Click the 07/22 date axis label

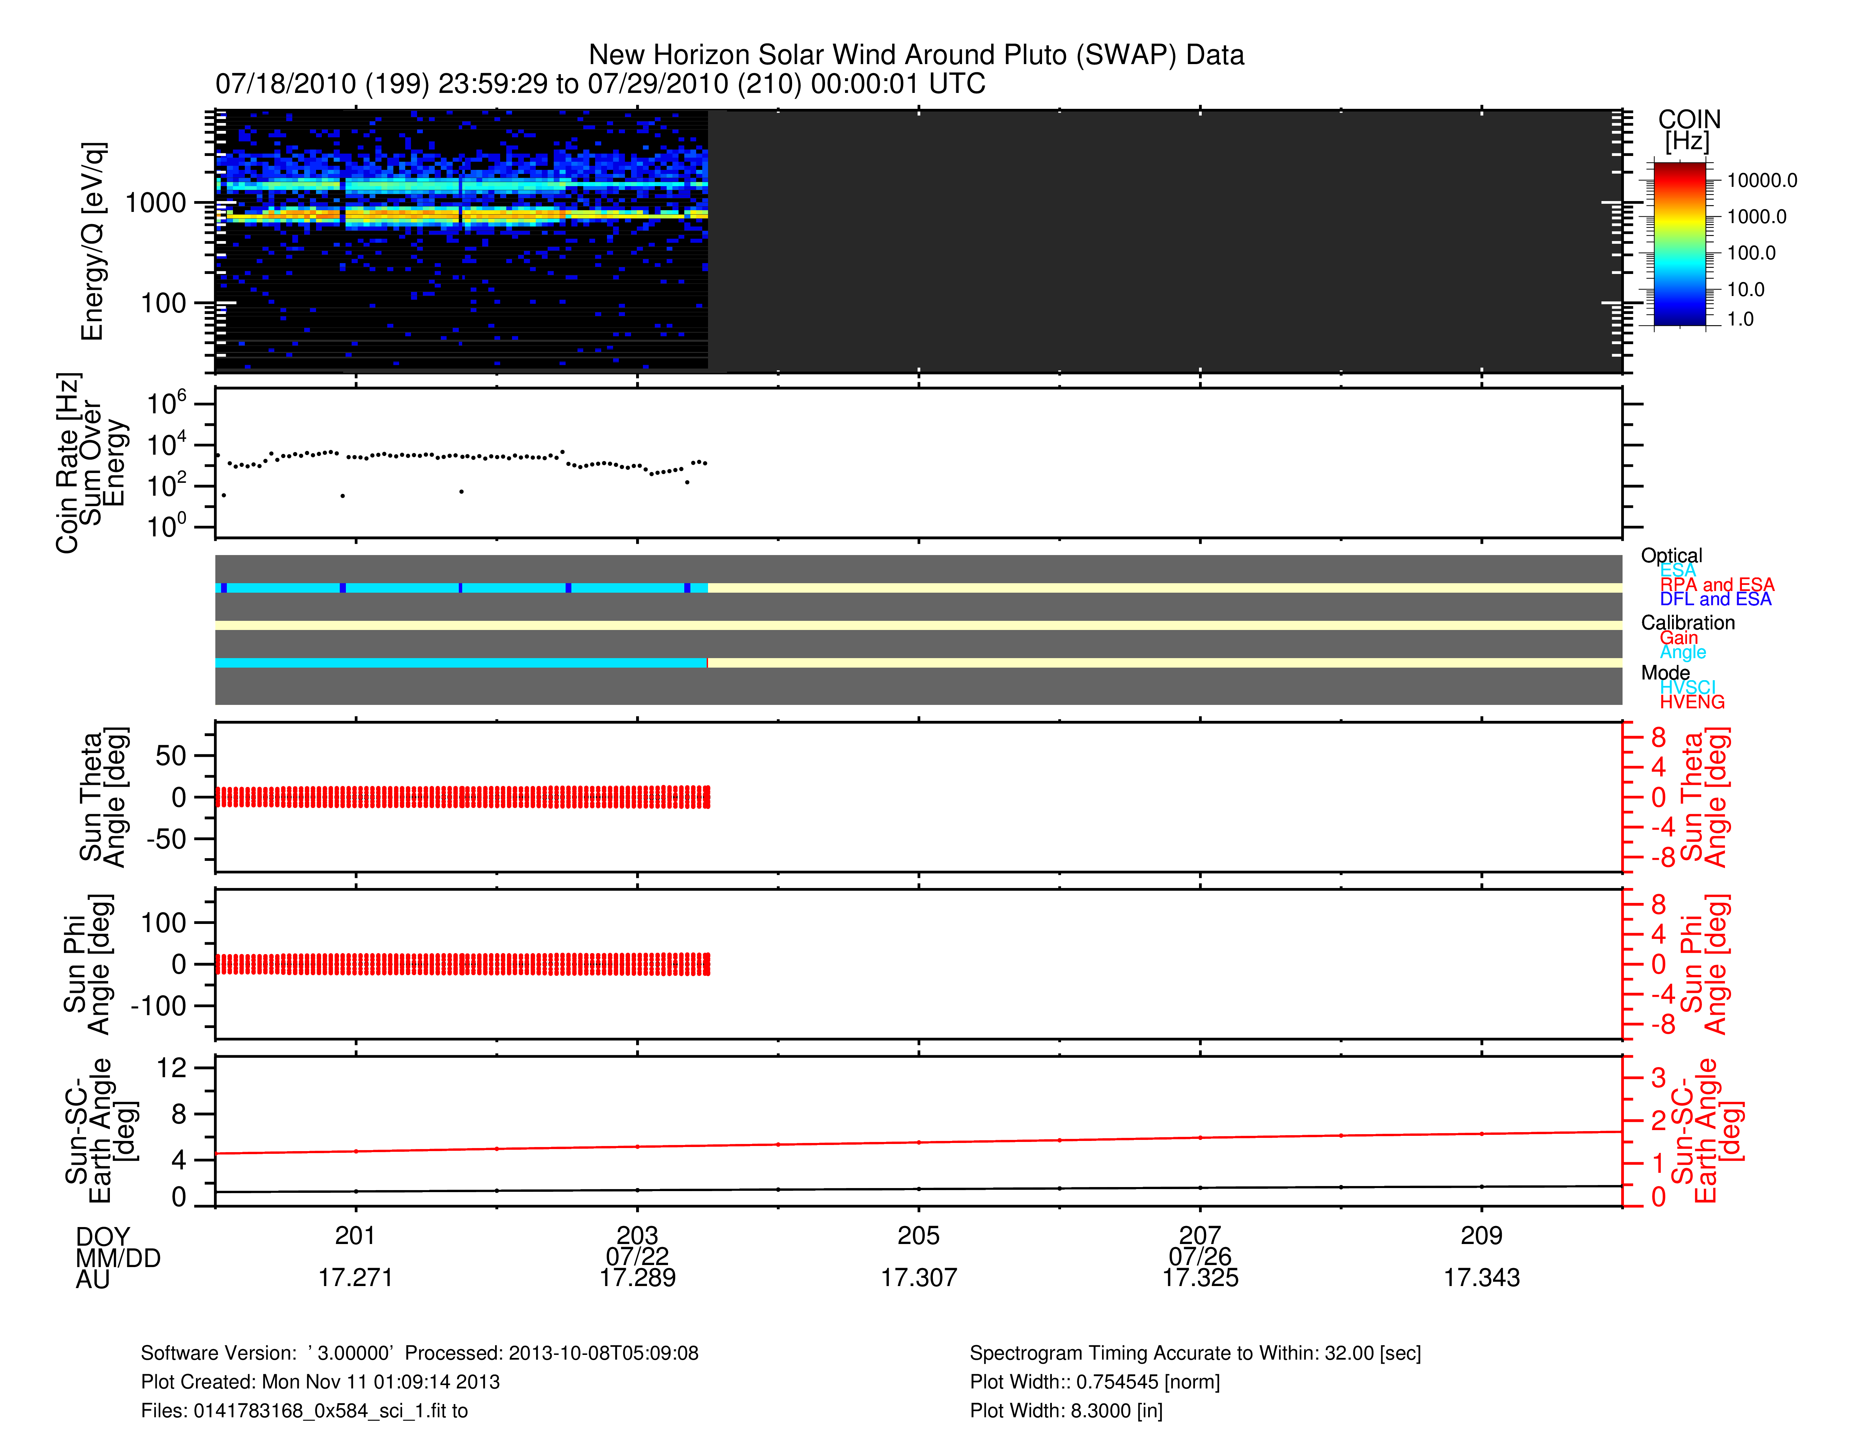click(x=637, y=1256)
